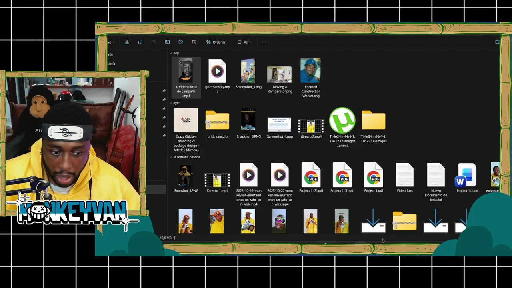Select the Screenshot_5.png thumbnail

point(248,74)
